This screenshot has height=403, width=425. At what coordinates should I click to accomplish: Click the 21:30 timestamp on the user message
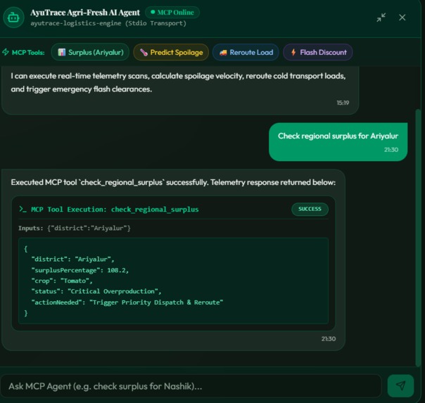391,150
